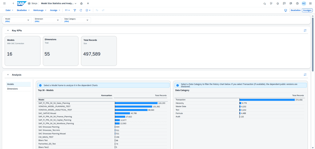
Task: Open the help question mark icon
Action: coord(297,3)
